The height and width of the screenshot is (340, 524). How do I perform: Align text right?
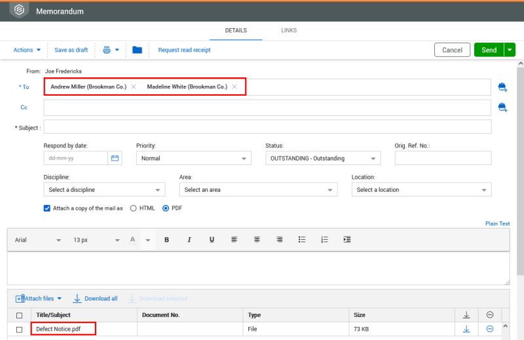pyautogui.click(x=280, y=239)
